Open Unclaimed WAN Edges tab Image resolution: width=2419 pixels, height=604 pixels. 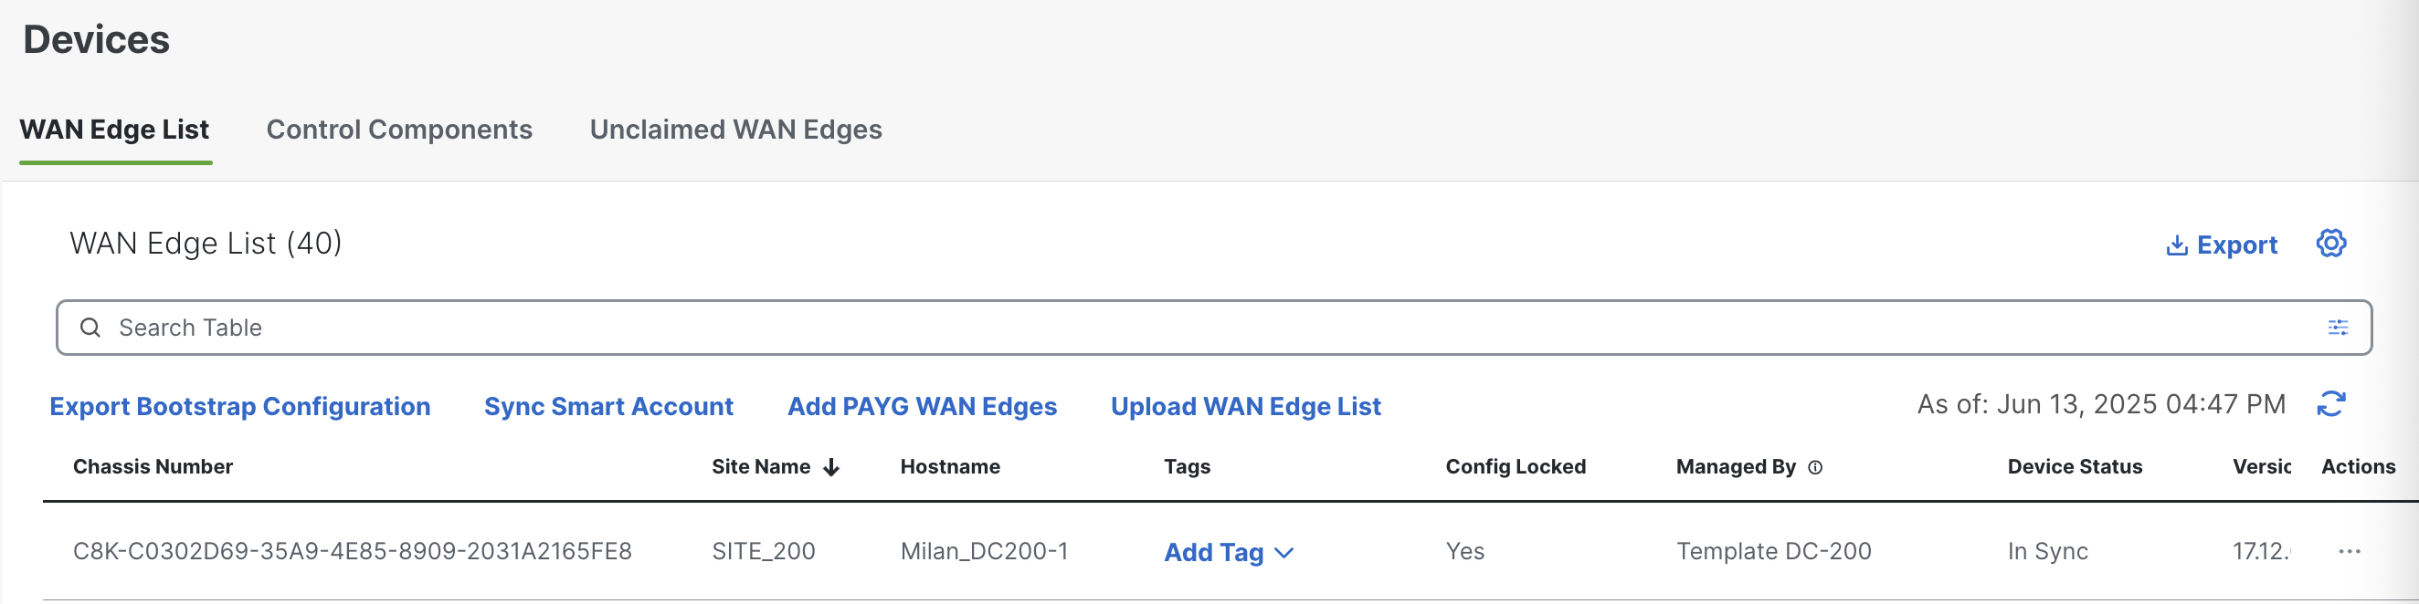coord(735,130)
